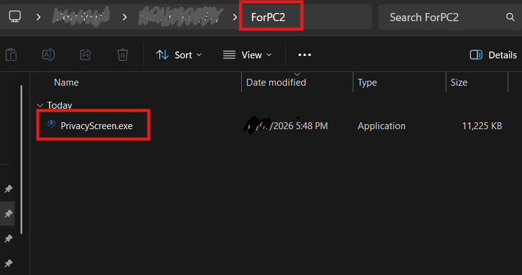Click the ForPC2 breadcrumb segment
The image size is (522, 275).
(268, 17)
